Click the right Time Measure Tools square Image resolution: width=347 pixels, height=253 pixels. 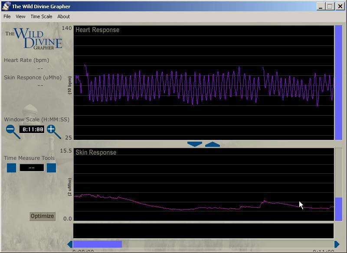[x=51, y=168]
